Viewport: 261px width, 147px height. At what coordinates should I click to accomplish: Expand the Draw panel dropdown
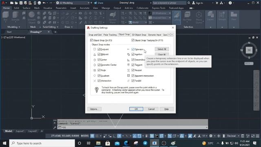(69, 27)
